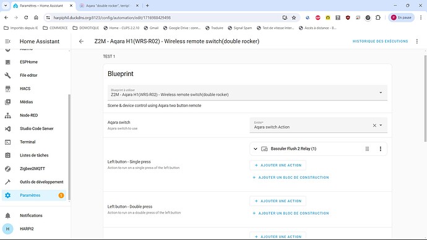Open Gmail bookmark

click(151, 28)
